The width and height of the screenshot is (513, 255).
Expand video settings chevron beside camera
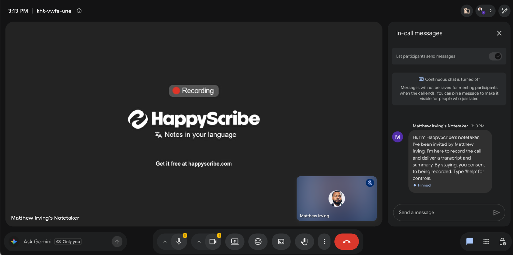pyautogui.click(x=199, y=242)
